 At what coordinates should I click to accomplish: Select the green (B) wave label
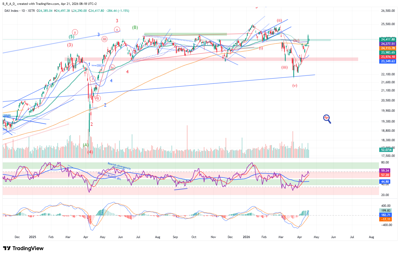[x=135, y=27]
